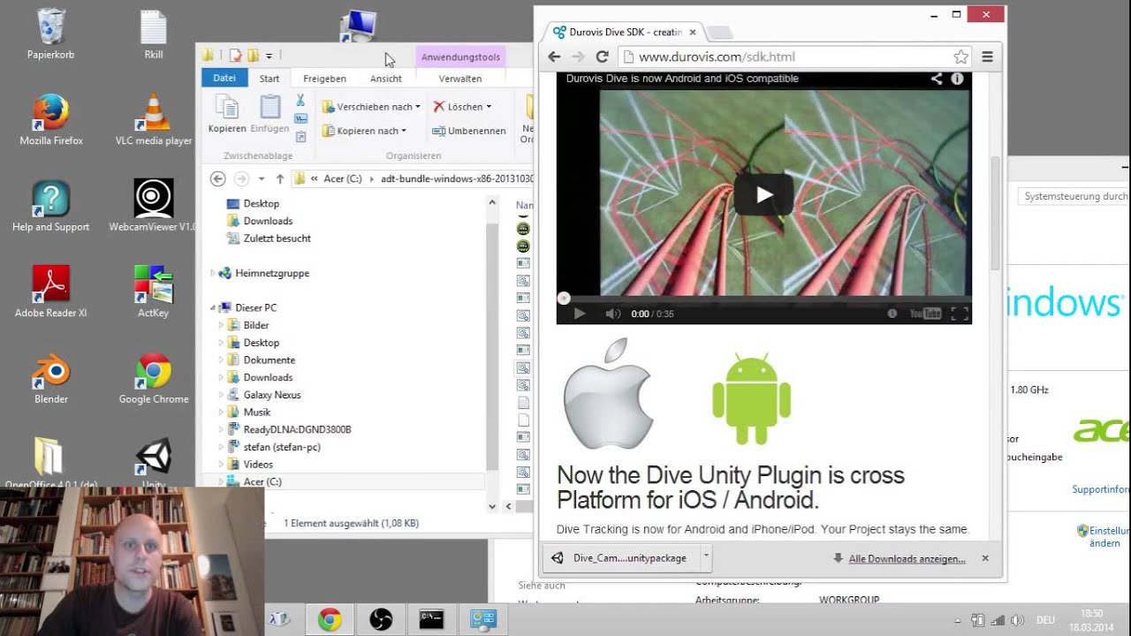
Task: Switch to the Verwalten ribbon tab
Action: pyautogui.click(x=460, y=79)
